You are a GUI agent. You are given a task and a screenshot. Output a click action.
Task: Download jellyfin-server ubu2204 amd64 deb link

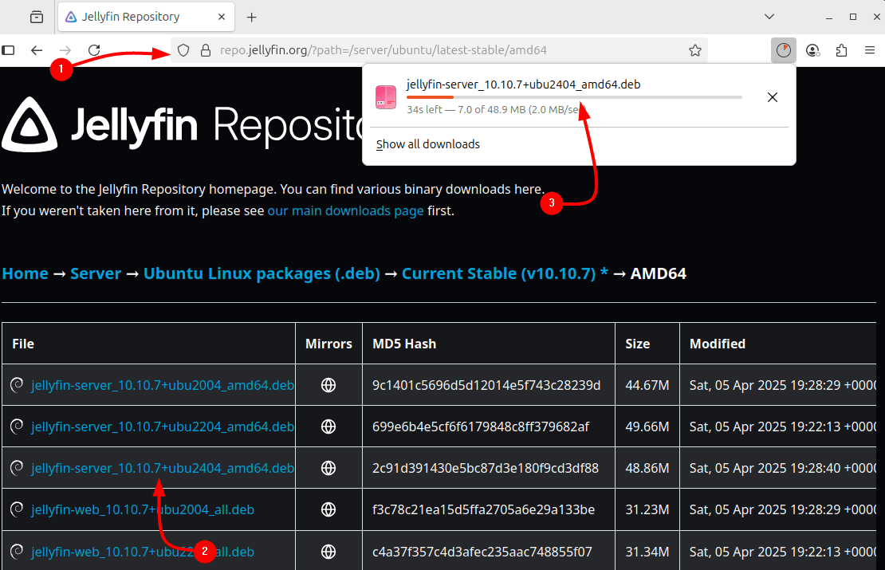(x=162, y=427)
